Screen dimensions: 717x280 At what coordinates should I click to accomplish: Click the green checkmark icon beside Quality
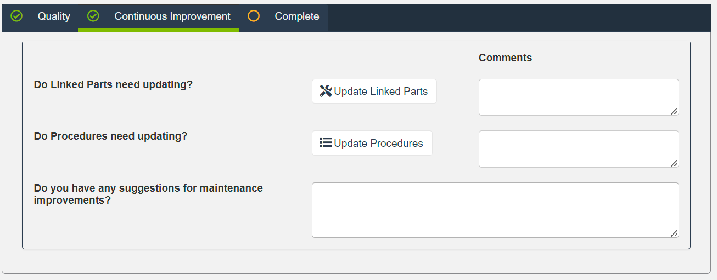[x=17, y=16]
